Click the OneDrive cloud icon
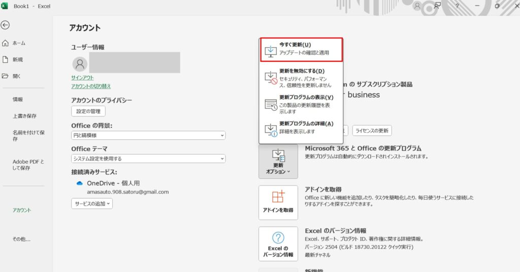Image resolution: width=520 pixels, height=272 pixels. (x=80, y=183)
